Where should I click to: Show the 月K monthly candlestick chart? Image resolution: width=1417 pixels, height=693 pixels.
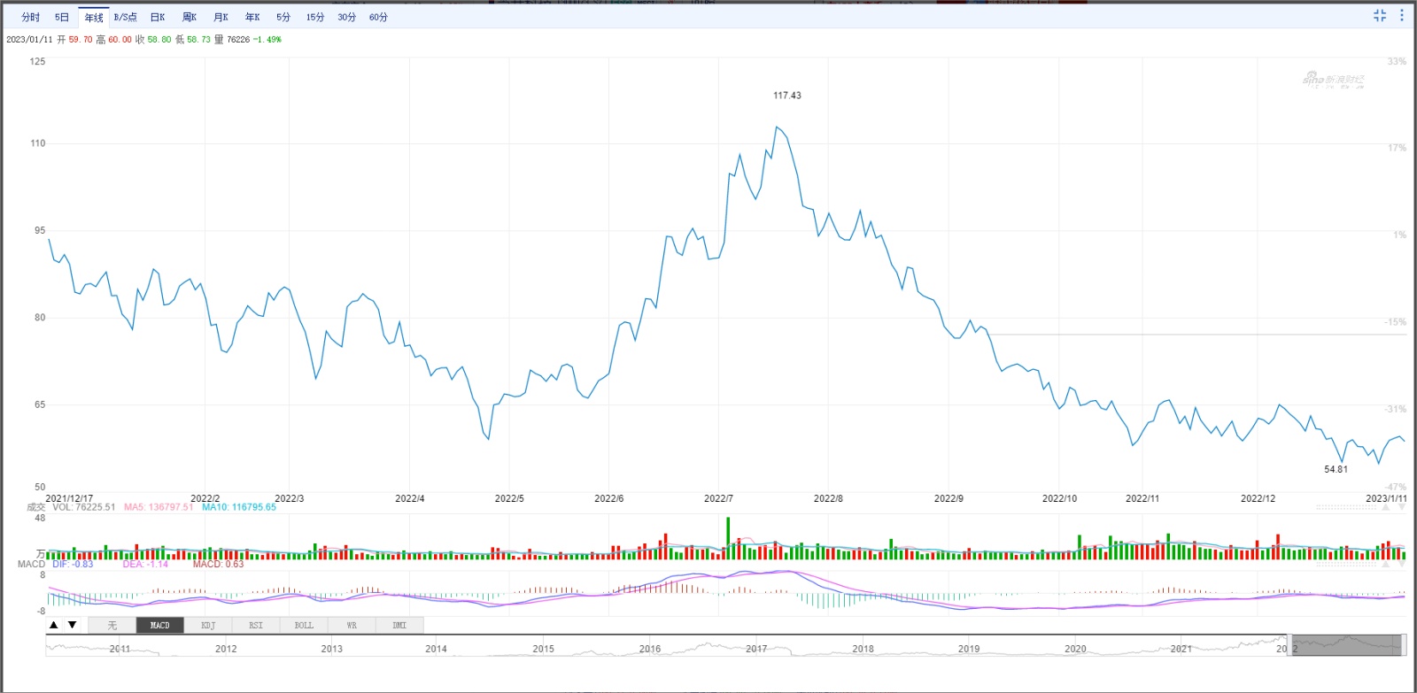tap(221, 17)
